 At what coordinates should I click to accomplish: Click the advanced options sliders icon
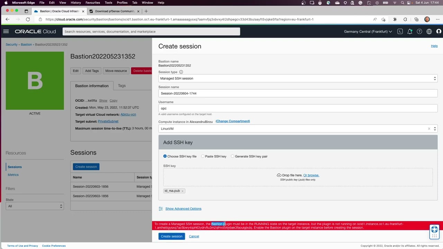pos(161,209)
